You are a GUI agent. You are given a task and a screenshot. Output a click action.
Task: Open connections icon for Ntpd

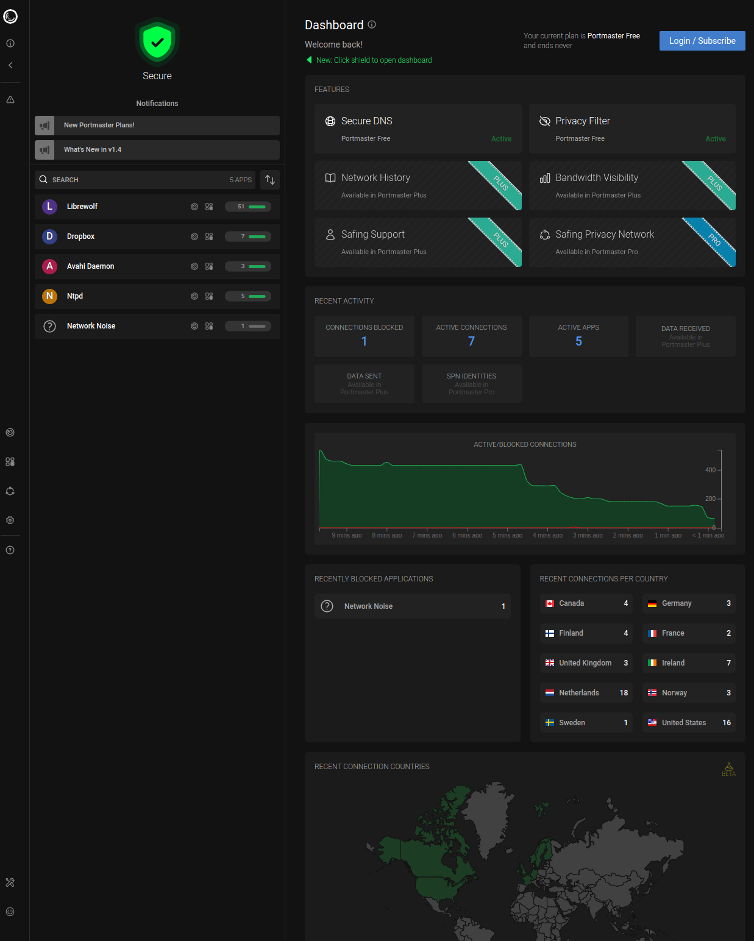click(x=194, y=296)
